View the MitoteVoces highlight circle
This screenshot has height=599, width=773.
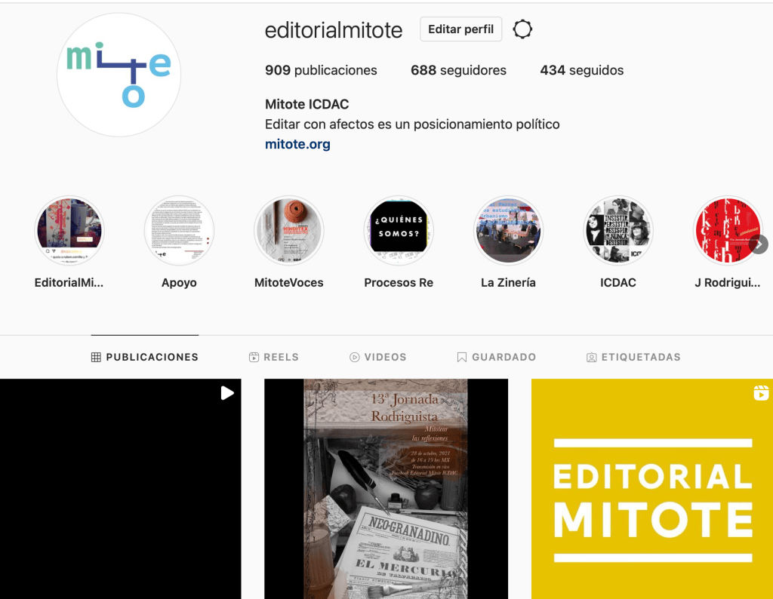click(x=288, y=231)
